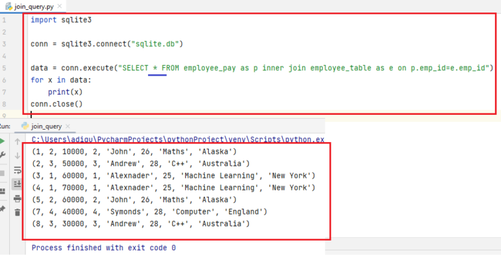Click output row starting with (3, 1, 60000

click(x=174, y=175)
